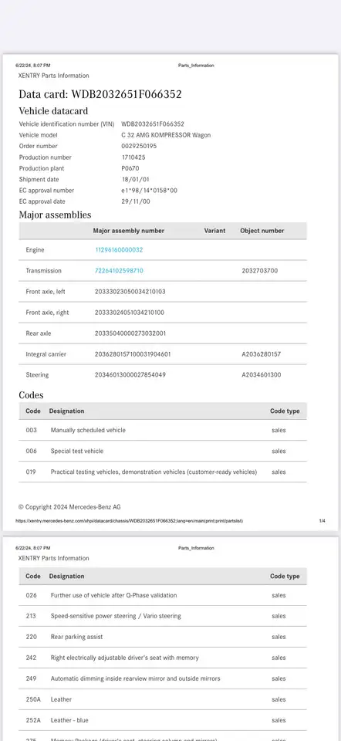Click the Designation header on second page

pos(66,576)
